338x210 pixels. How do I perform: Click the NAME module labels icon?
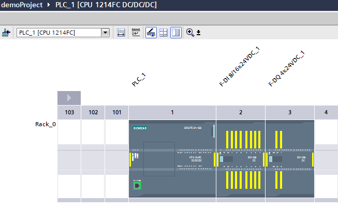(136, 33)
